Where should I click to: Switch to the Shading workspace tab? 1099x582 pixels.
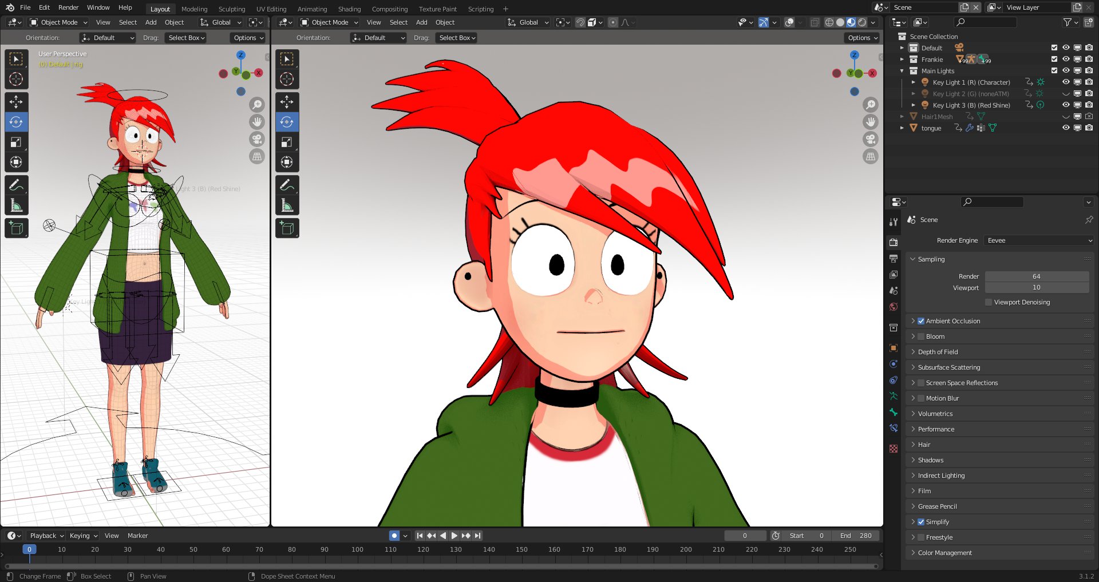click(x=349, y=9)
